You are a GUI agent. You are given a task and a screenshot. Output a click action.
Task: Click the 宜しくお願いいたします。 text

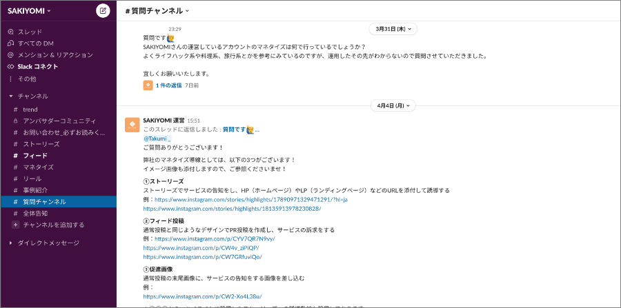click(x=176, y=74)
